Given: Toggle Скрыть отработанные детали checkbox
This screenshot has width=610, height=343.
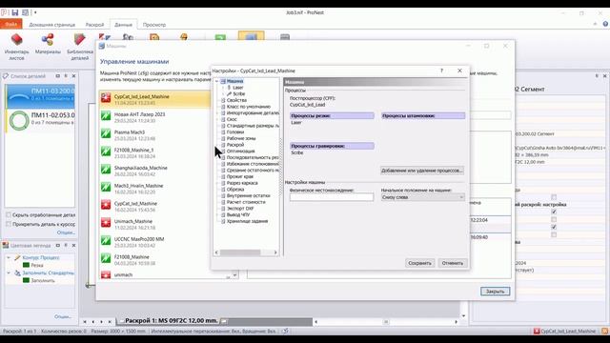Looking at the screenshot, I should point(9,214).
